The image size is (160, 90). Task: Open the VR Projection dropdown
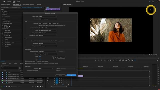[x=46, y=68]
